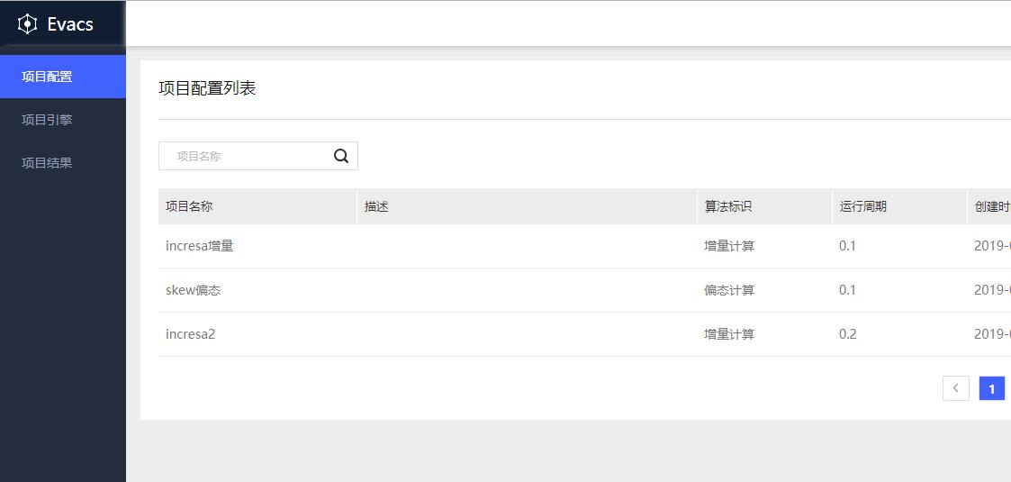The height and width of the screenshot is (482, 1011).
Task: Click the 项目名称 column header
Action: pos(189,206)
